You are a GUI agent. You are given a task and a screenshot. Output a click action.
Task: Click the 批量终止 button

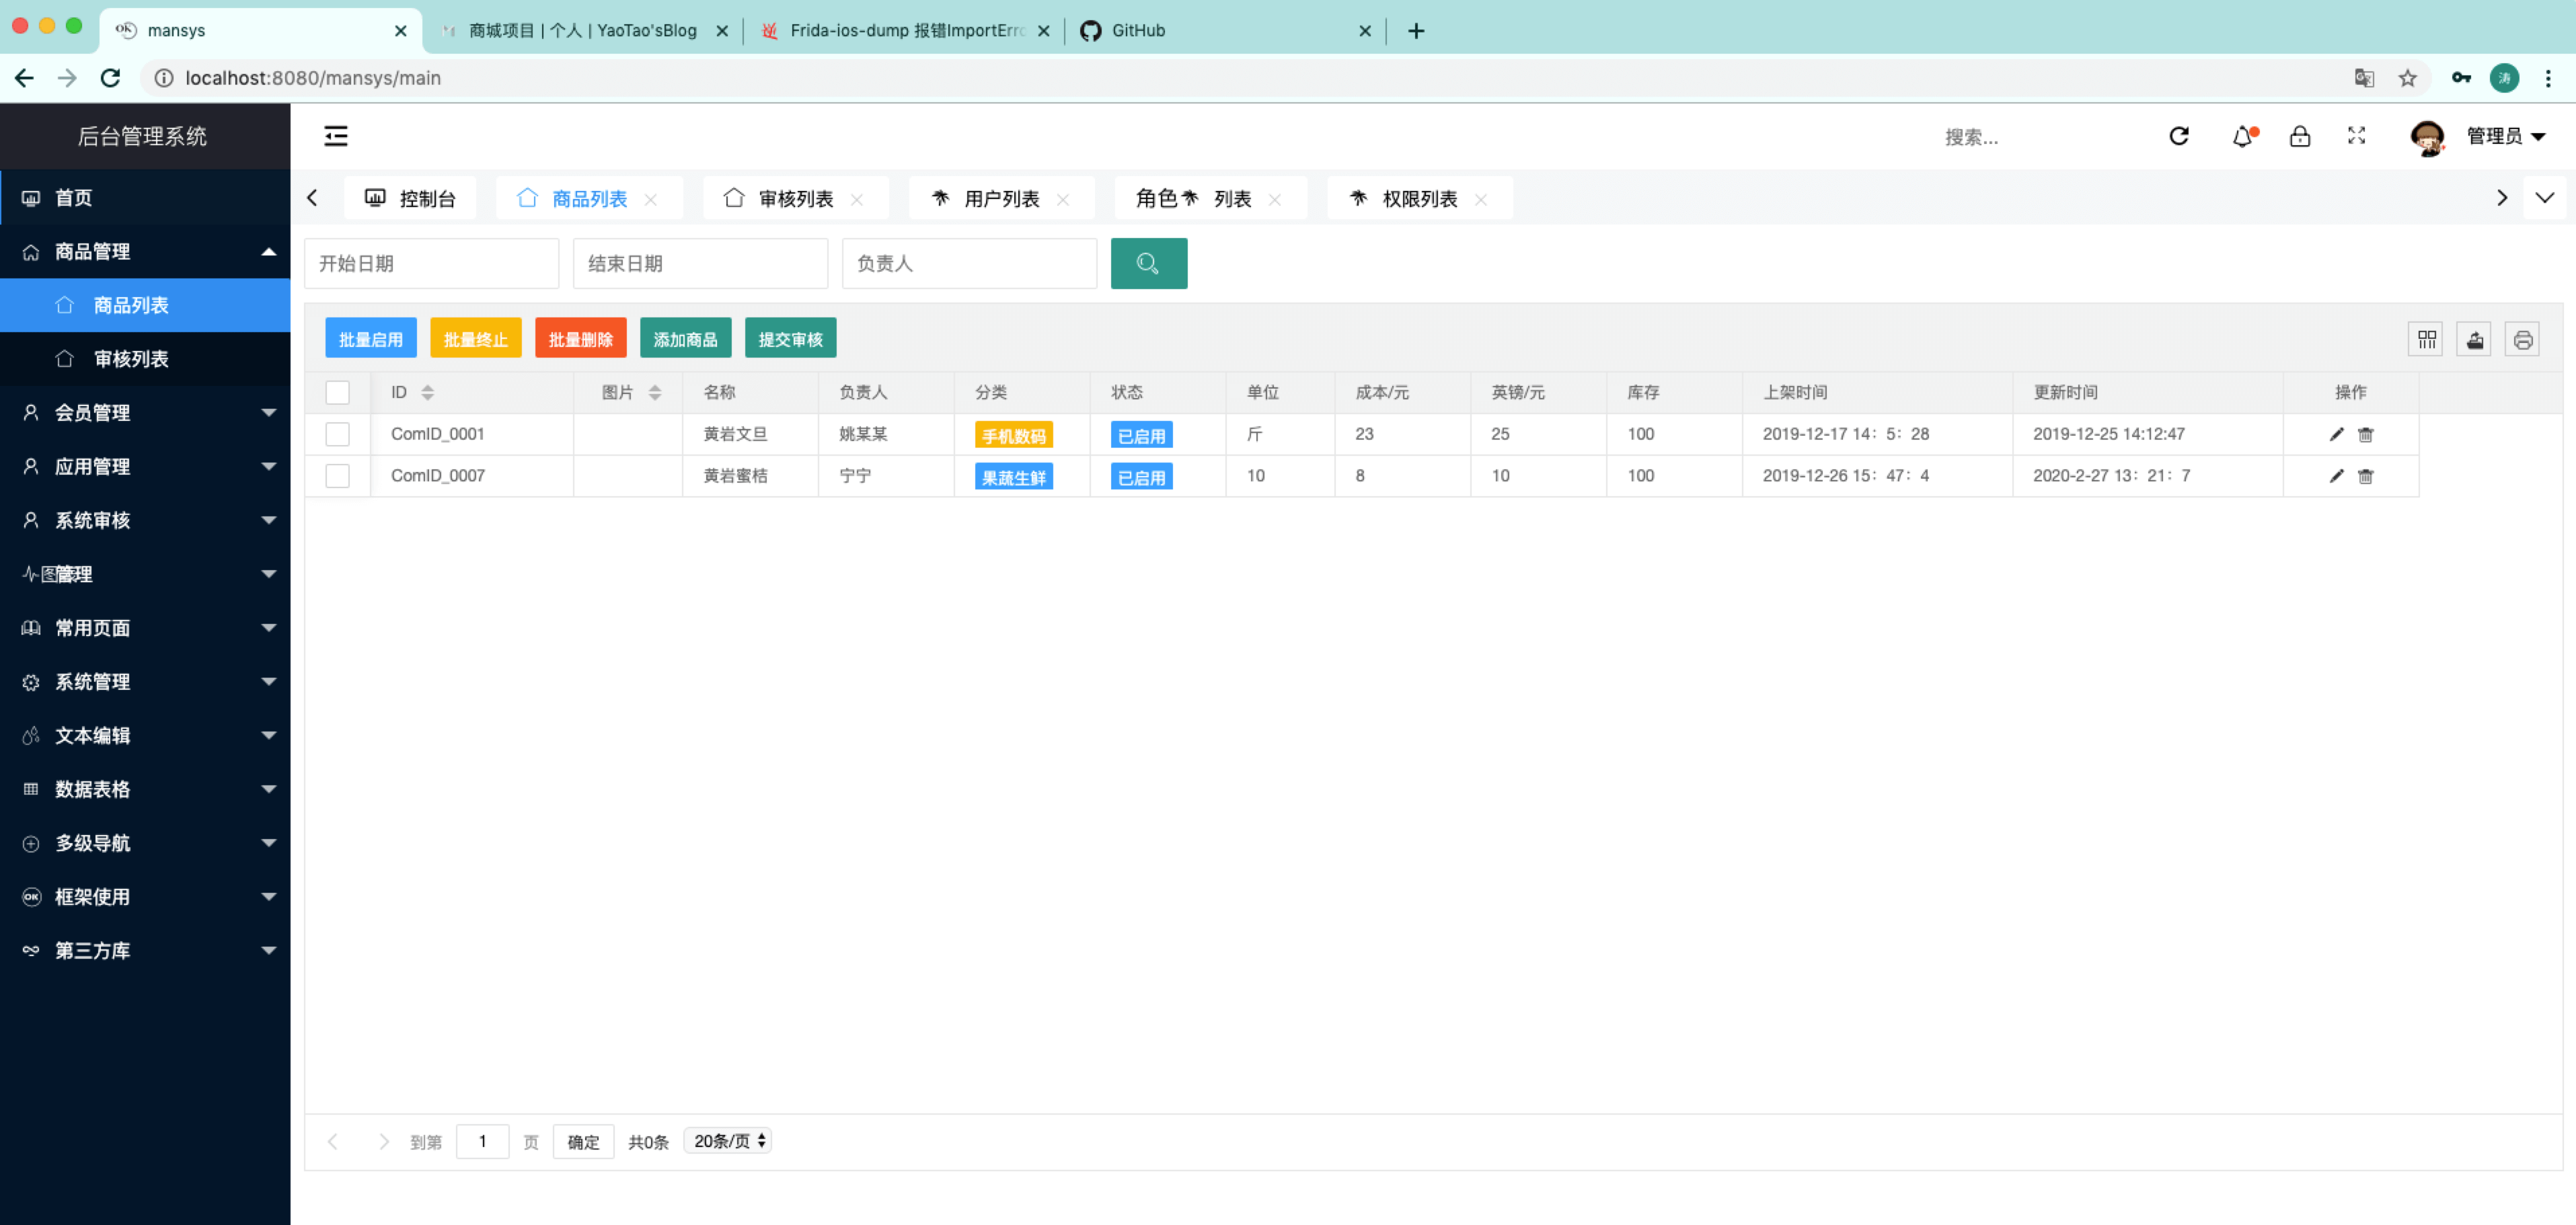point(476,339)
